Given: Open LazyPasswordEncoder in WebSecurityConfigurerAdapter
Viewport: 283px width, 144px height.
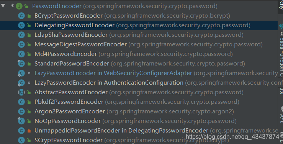Looking at the screenshot, I should (113, 73).
